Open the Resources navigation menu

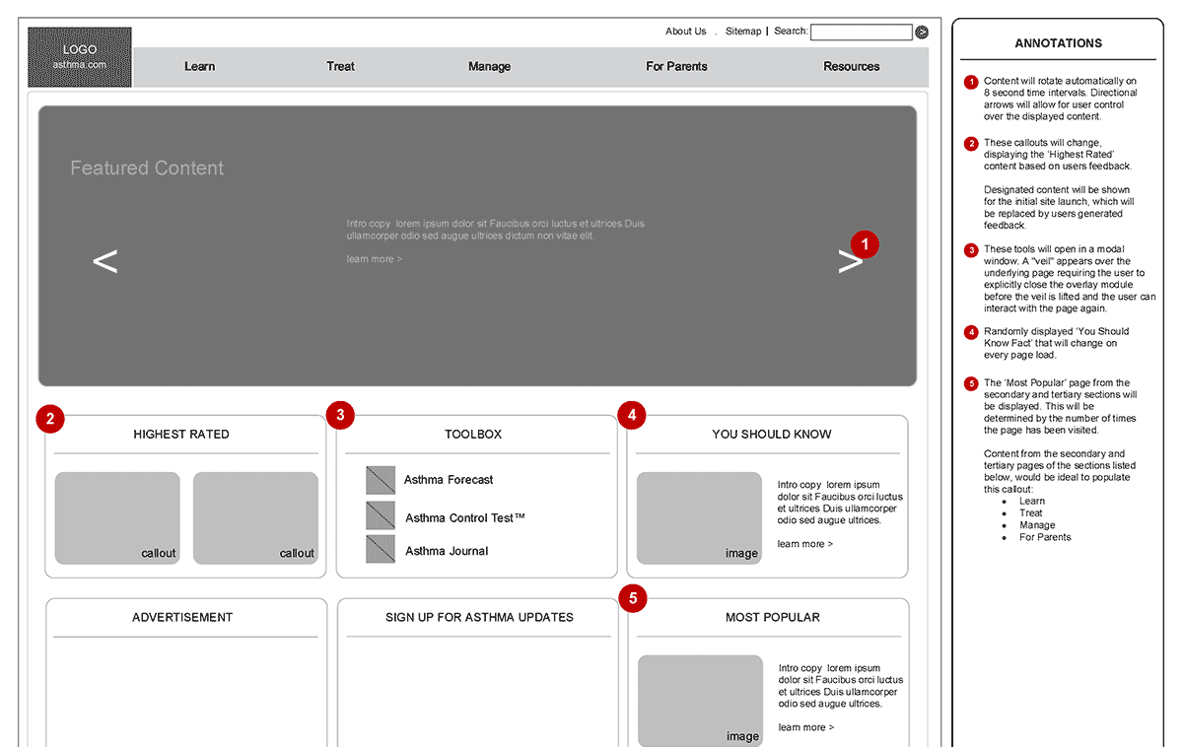851,67
